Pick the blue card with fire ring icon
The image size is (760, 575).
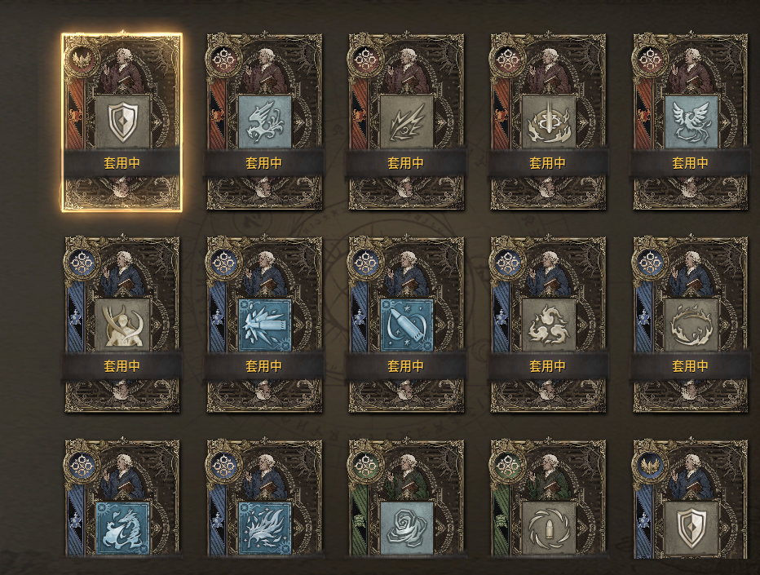[x=690, y=325]
